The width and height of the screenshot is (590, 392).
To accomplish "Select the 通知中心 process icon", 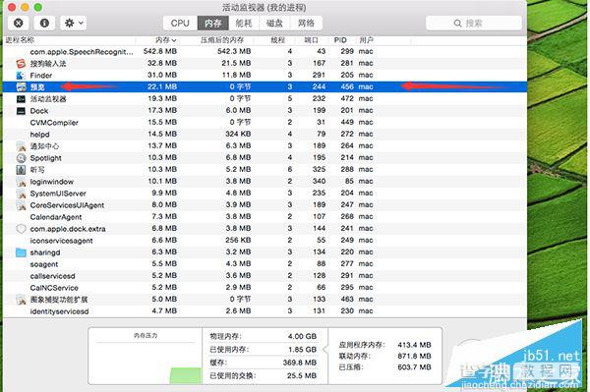I will [21, 145].
